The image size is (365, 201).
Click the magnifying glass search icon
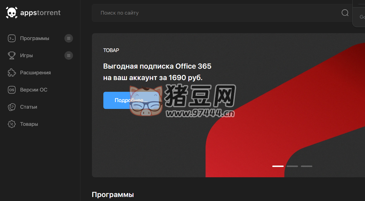[345, 13]
